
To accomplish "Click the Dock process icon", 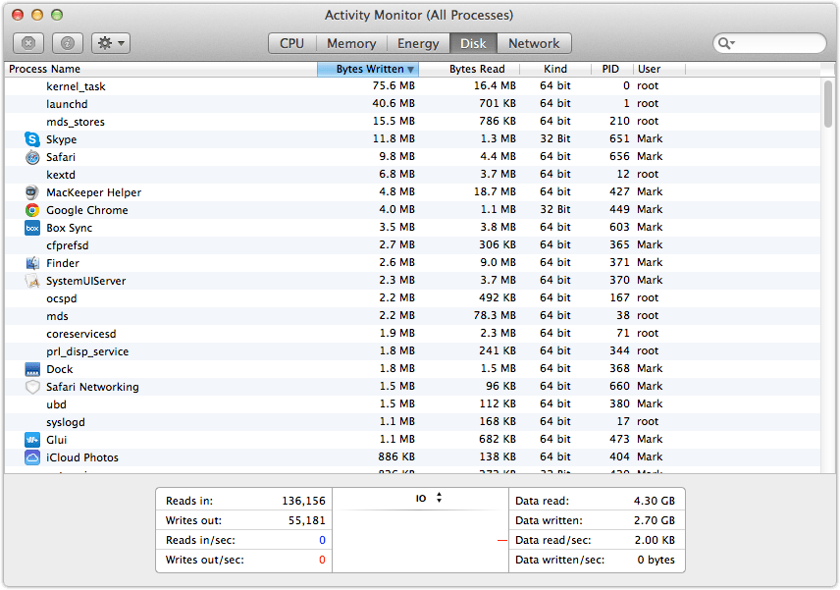I will tap(32, 369).
